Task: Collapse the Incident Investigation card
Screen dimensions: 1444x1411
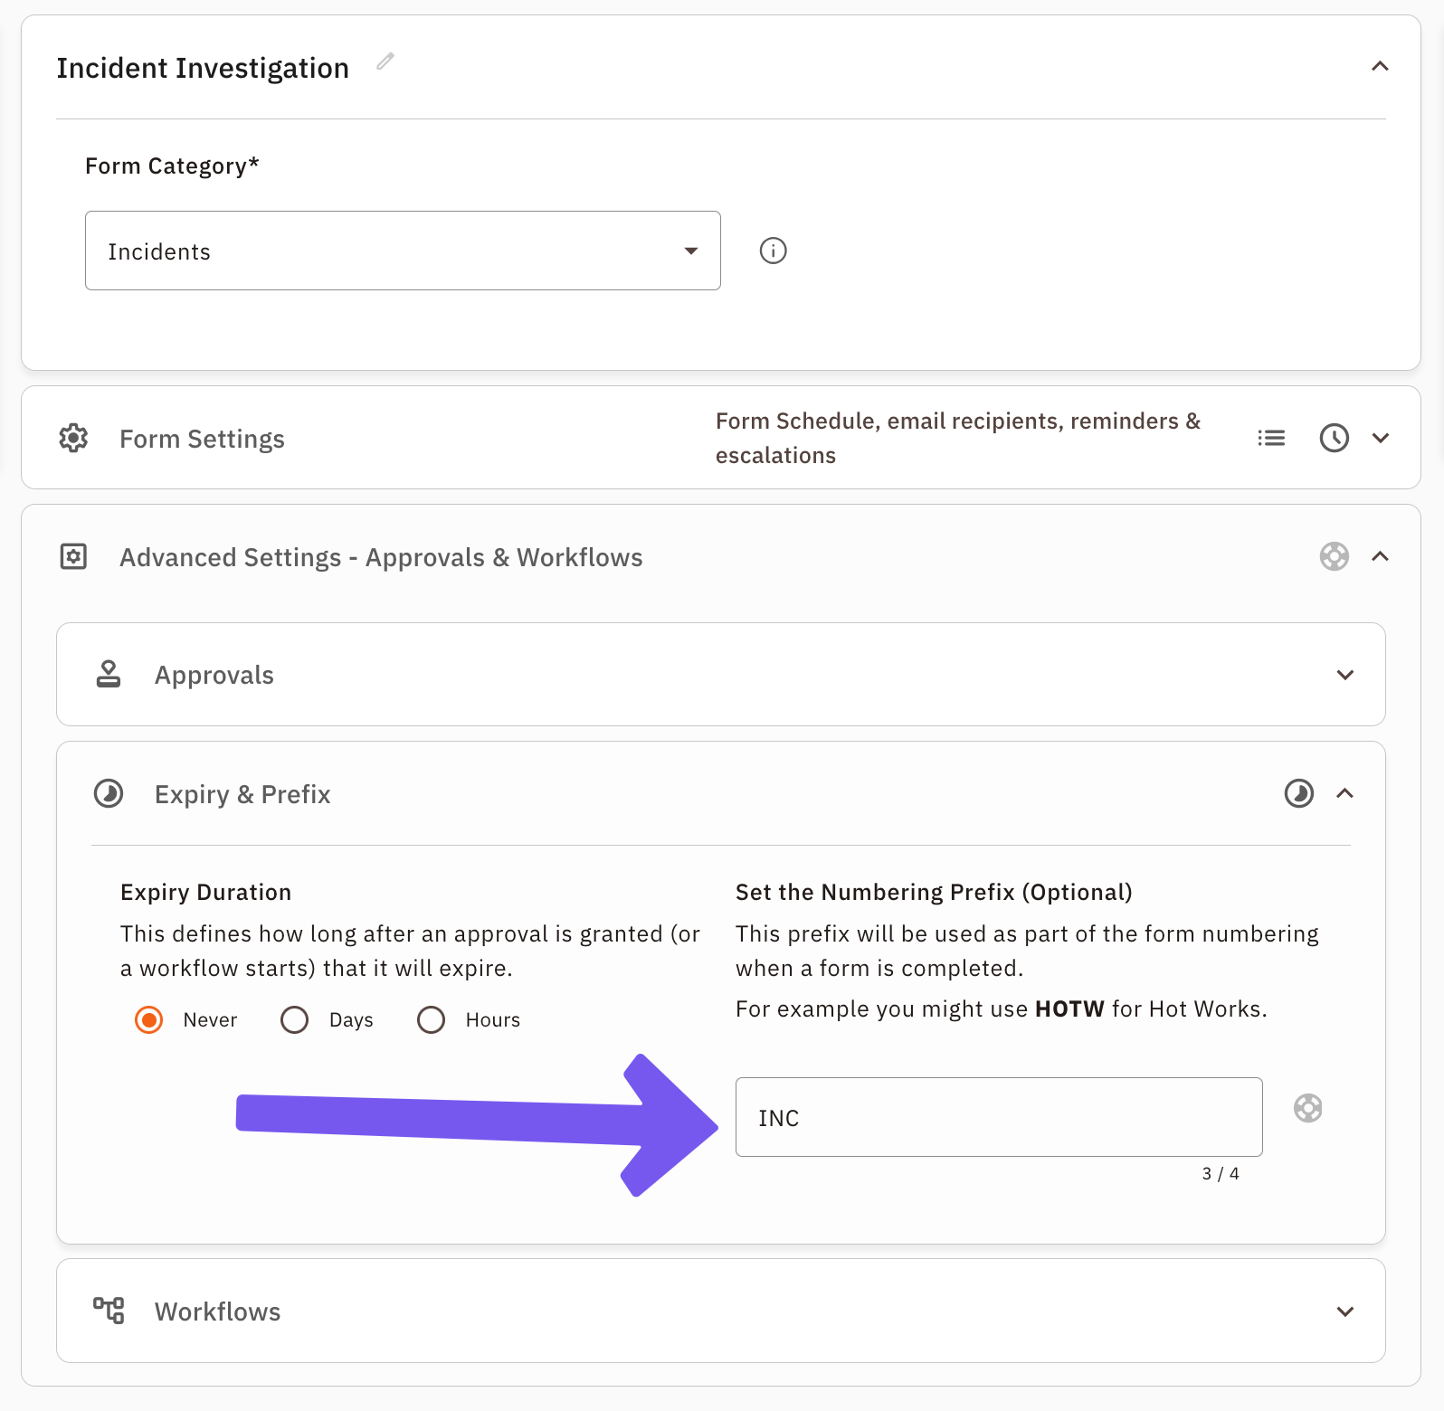Action: [1380, 66]
